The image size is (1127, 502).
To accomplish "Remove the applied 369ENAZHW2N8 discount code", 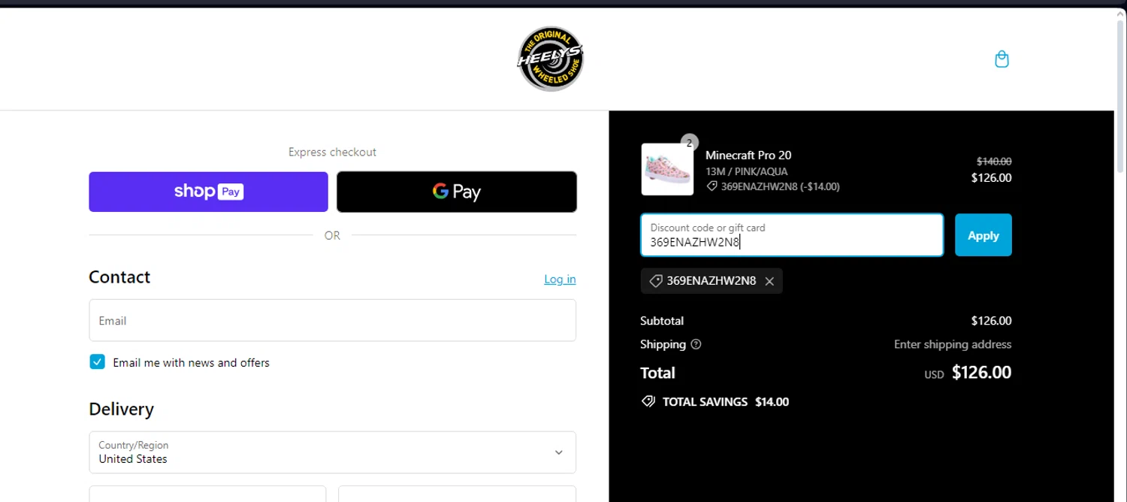I will point(769,281).
